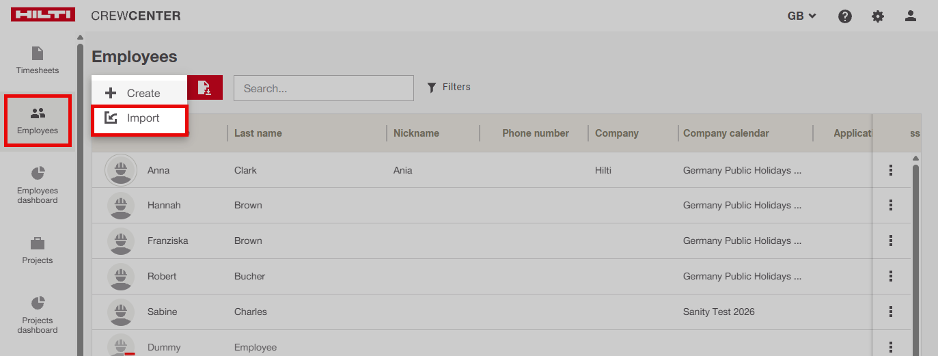Click the red export file download button
The image size is (938, 356).
click(x=204, y=87)
